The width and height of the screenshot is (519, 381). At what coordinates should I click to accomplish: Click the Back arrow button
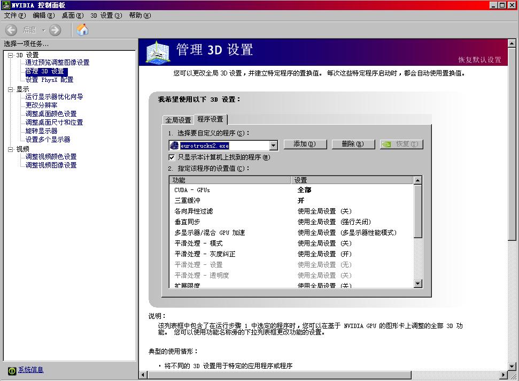[x=12, y=30]
